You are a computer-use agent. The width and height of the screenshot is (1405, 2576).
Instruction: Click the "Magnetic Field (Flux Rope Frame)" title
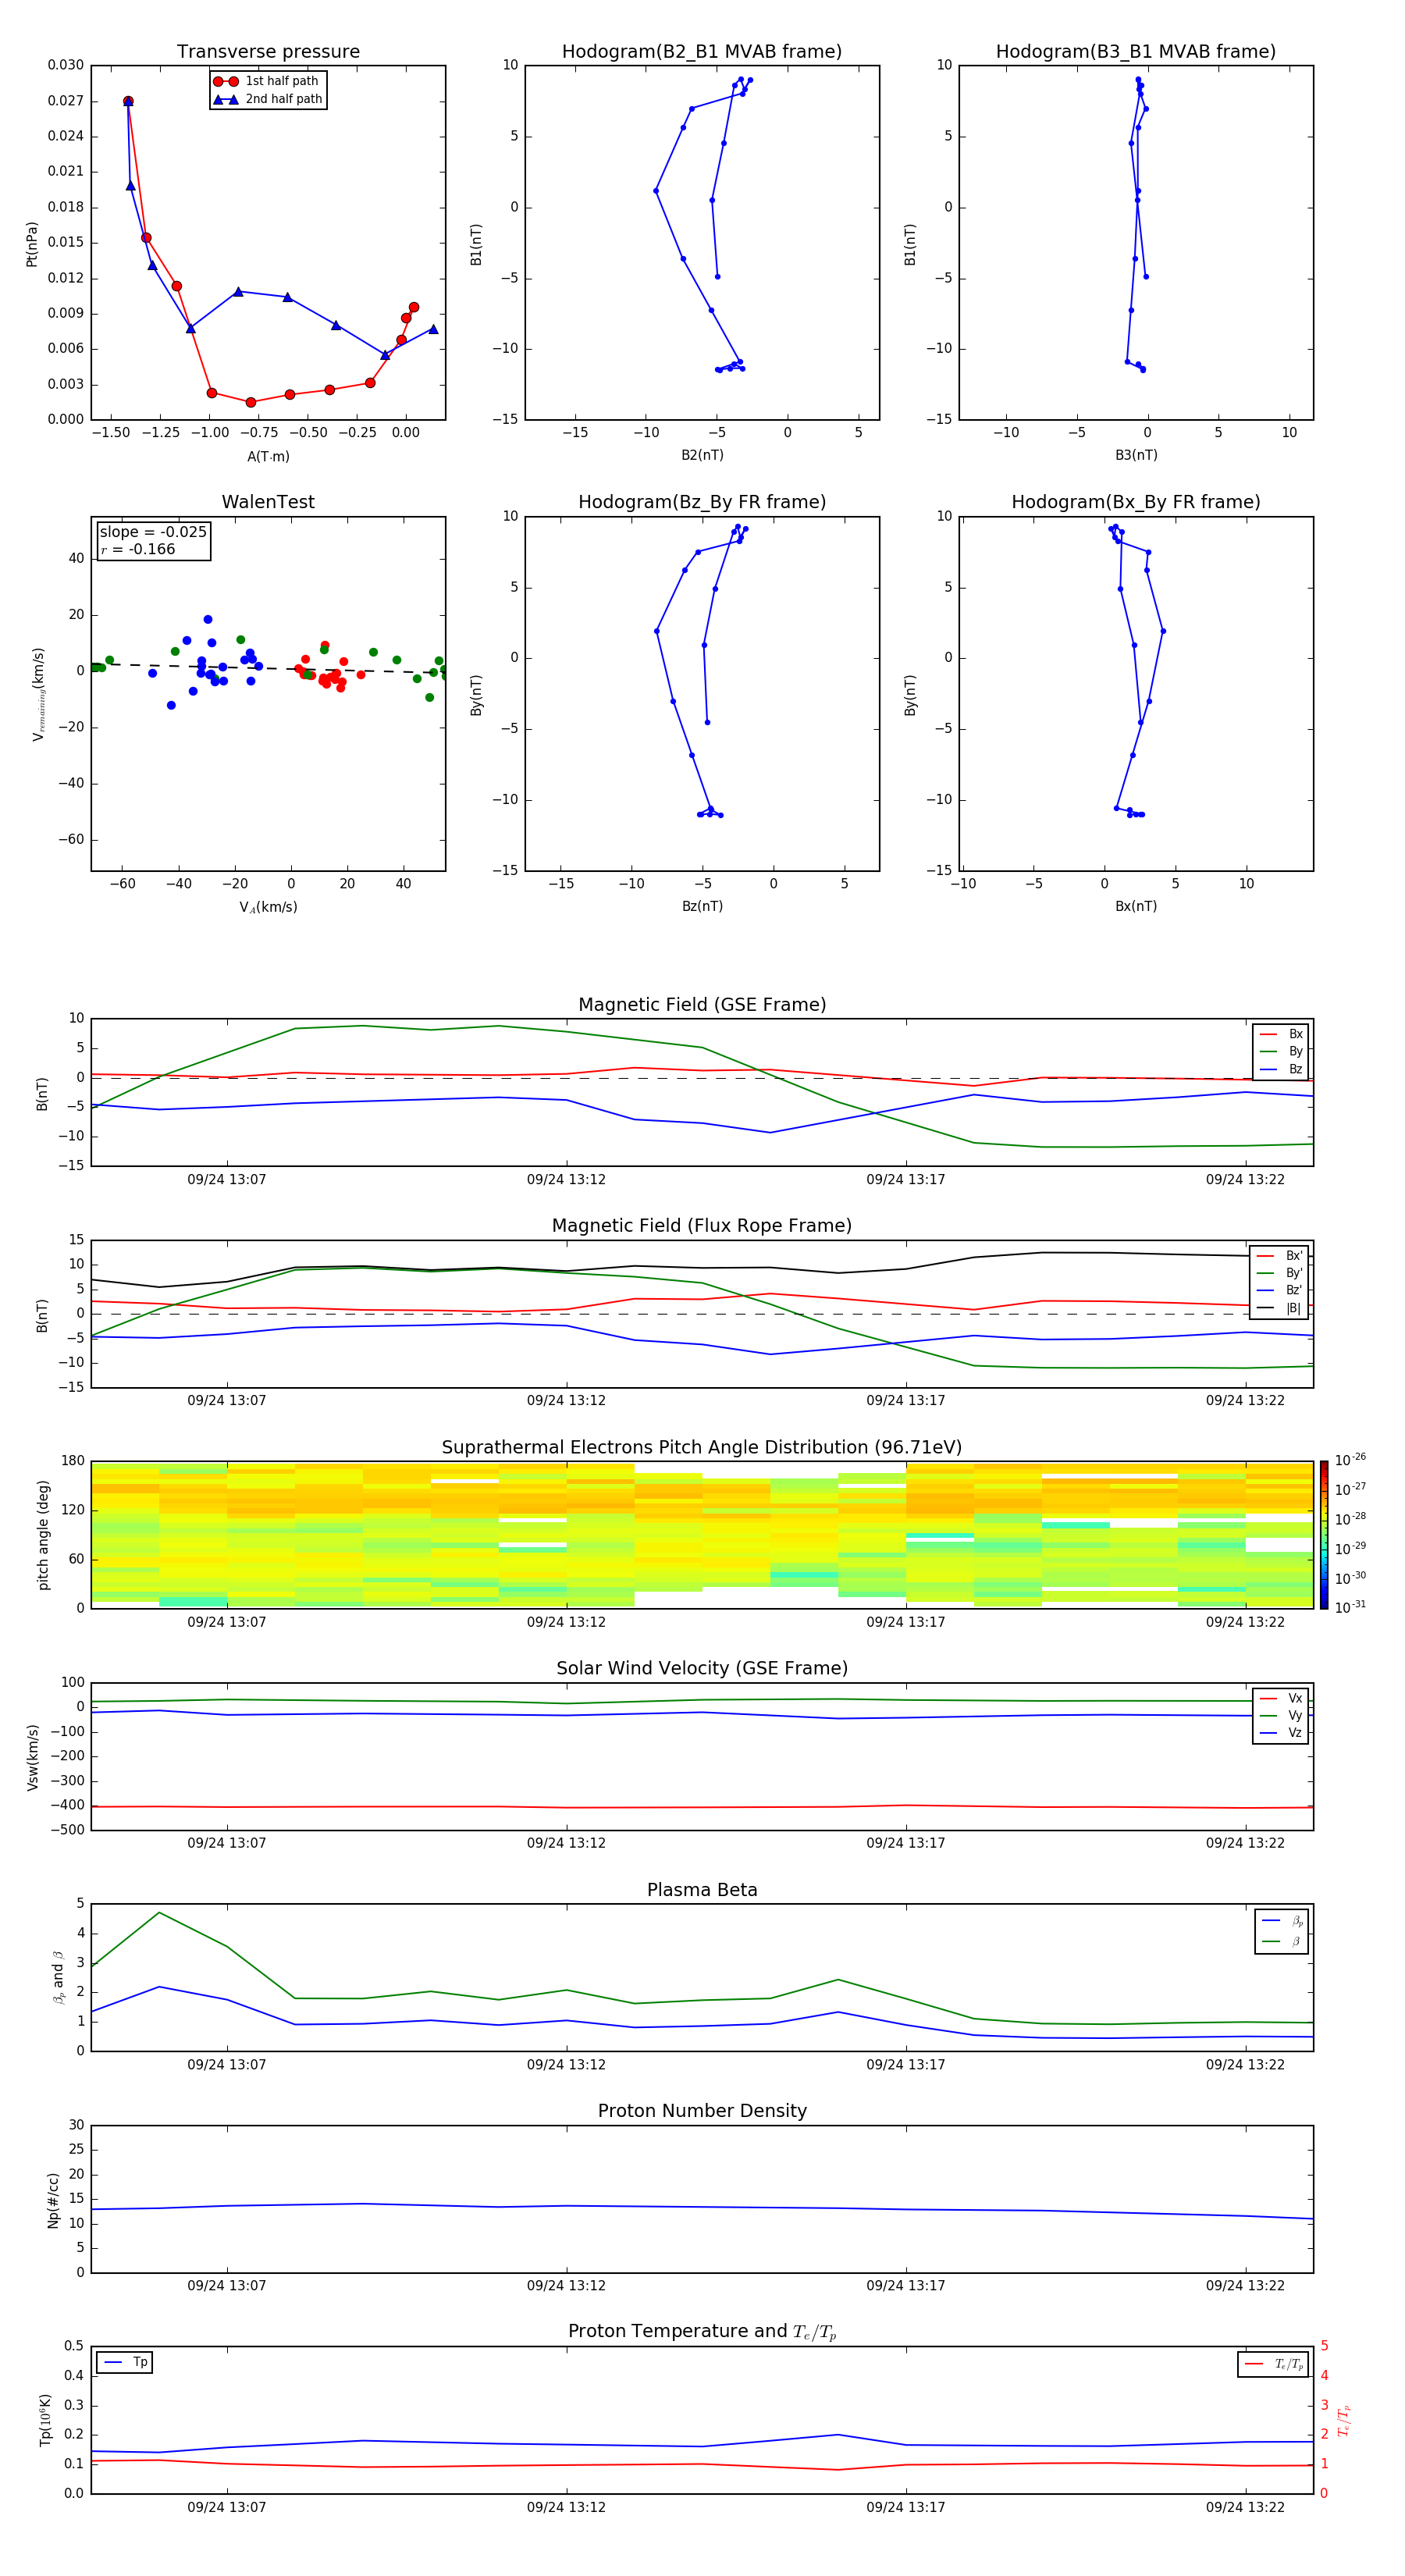tap(702, 1226)
